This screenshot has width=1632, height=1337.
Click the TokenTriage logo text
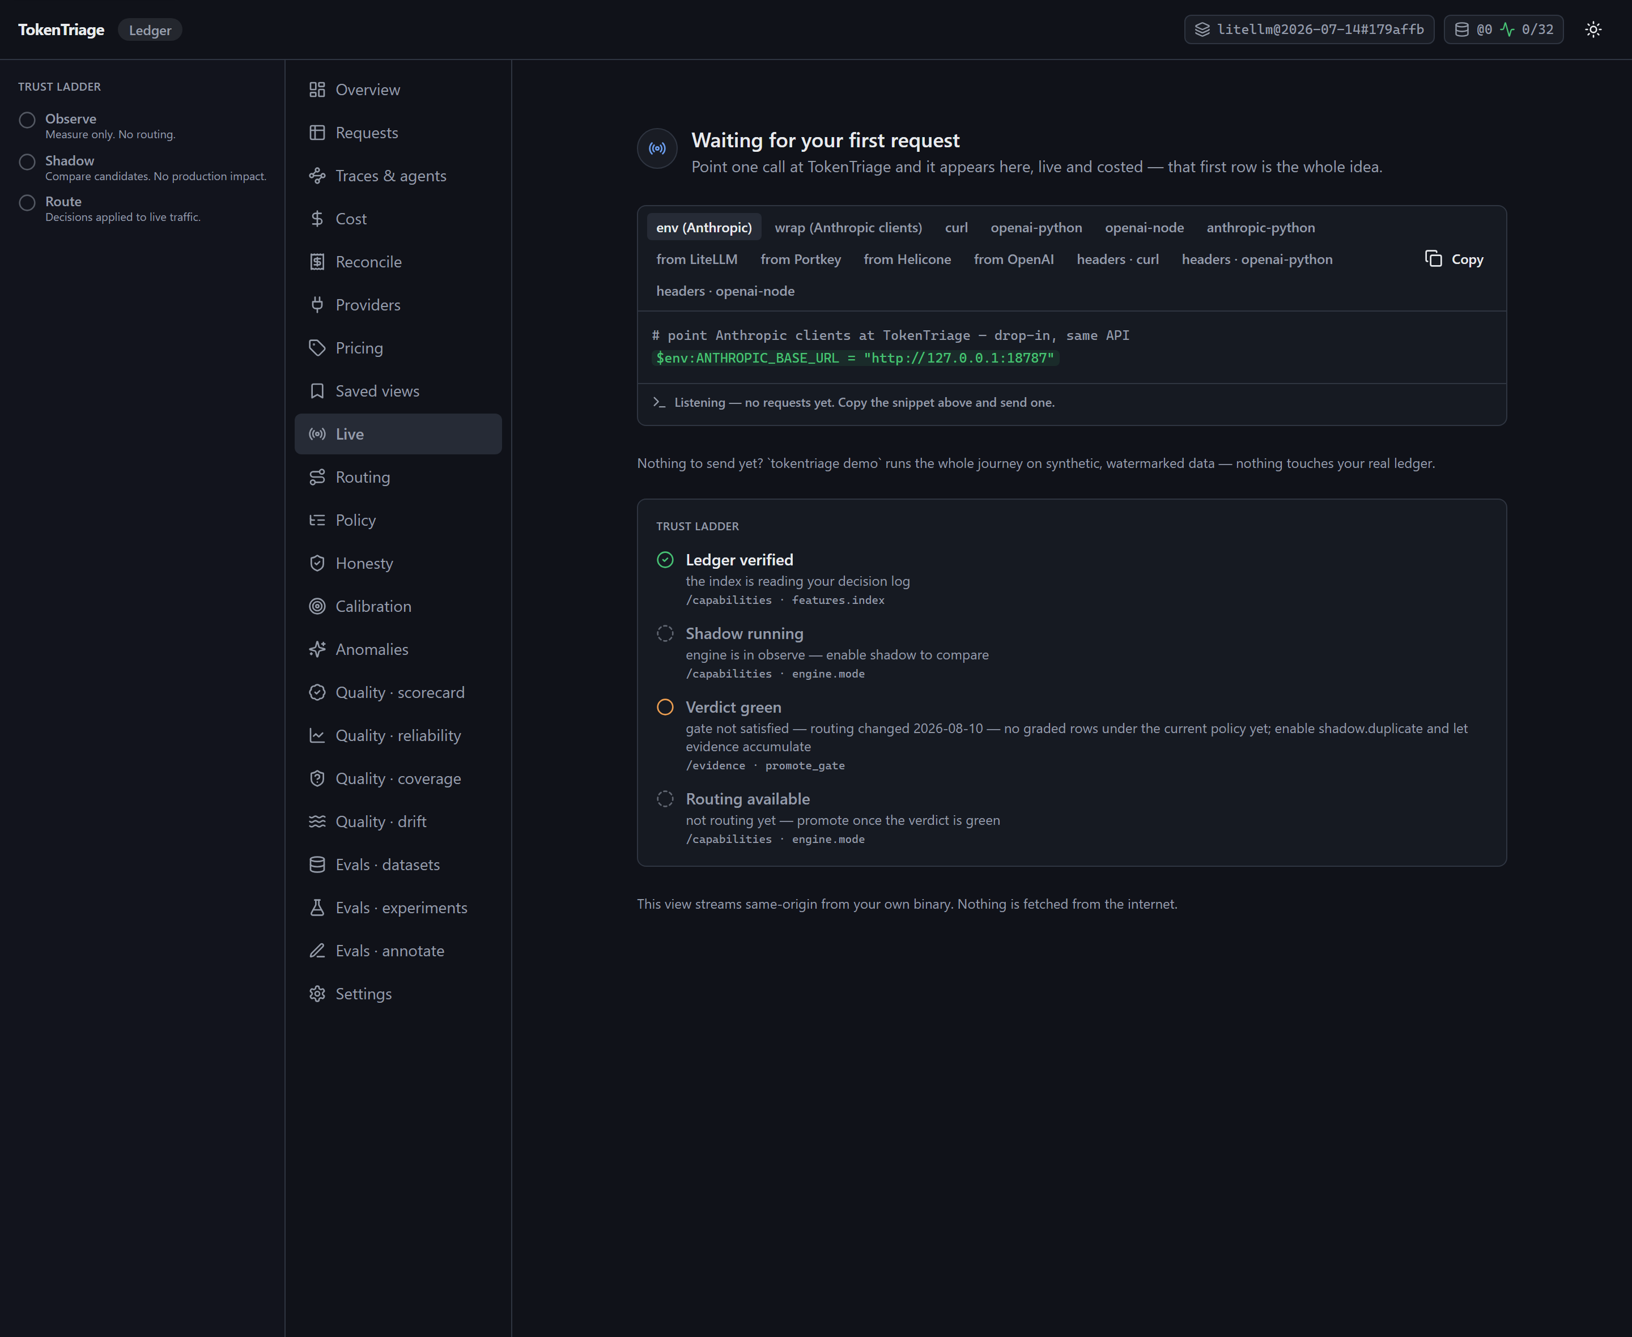coord(61,30)
